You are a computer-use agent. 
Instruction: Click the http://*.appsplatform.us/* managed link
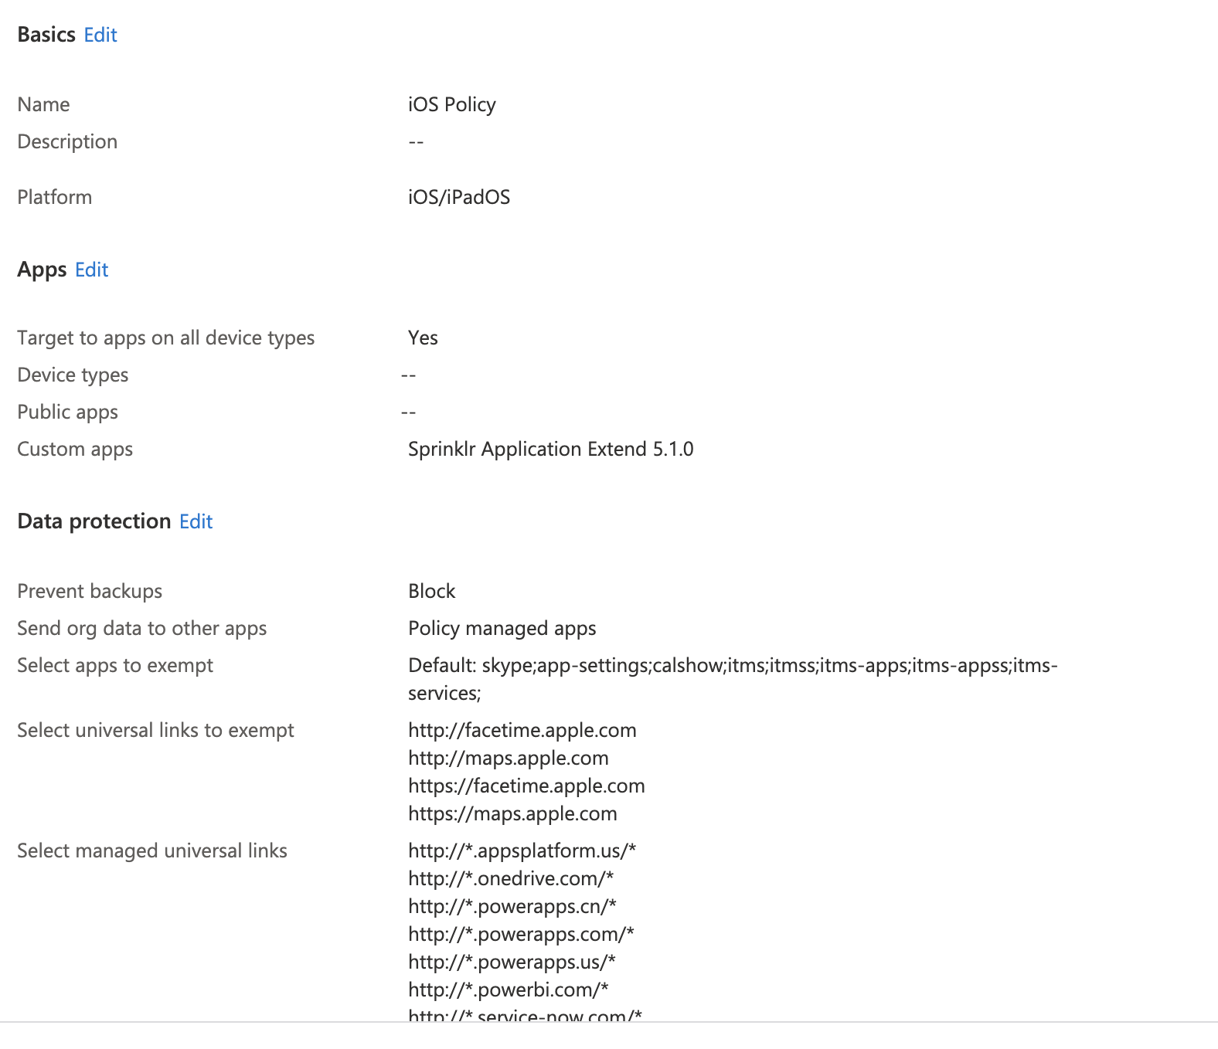(x=521, y=850)
